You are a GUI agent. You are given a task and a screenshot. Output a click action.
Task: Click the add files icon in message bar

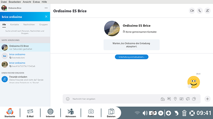coord(163,99)
